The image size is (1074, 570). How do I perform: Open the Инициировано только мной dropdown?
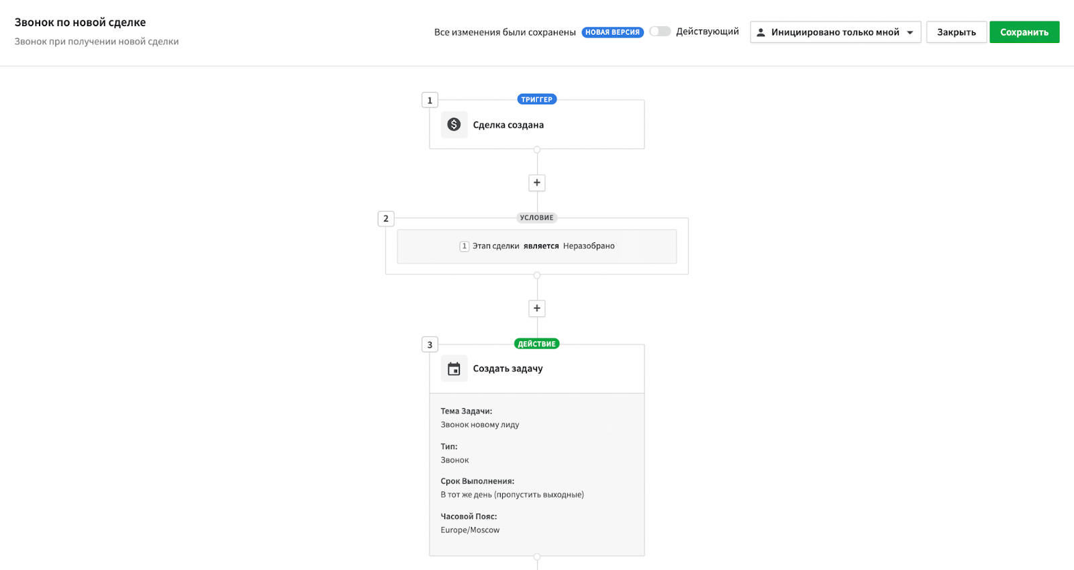[x=834, y=32]
